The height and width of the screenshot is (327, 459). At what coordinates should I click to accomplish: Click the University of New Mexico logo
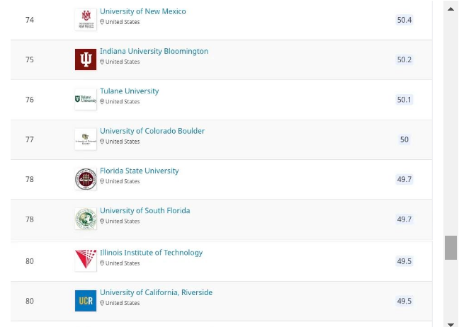[86, 20]
